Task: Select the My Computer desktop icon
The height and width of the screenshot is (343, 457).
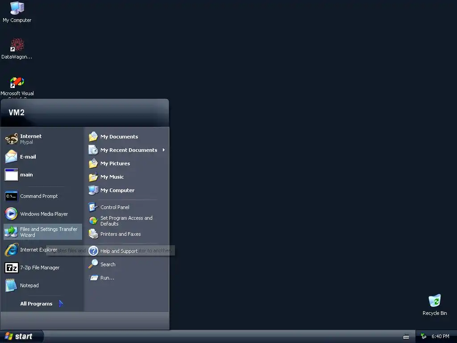Action: (17, 12)
